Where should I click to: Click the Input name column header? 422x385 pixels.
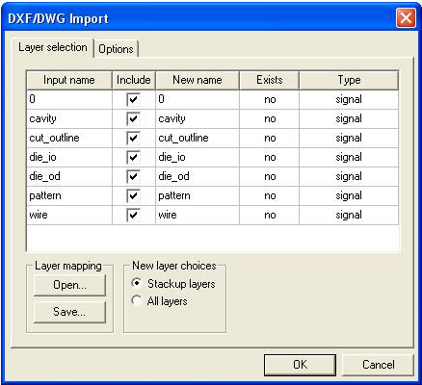coord(69,80)
